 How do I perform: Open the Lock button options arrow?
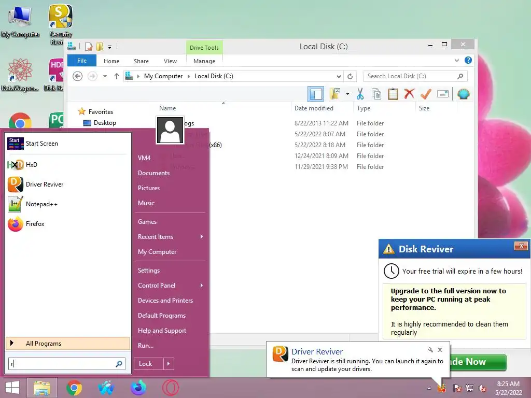pyautogui.click(x=169, y=364)
